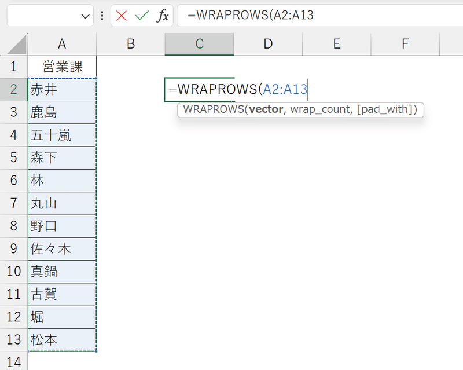Screen dimensions: 463x370
Task: Select row 7 header
Action: pos(13,203)
